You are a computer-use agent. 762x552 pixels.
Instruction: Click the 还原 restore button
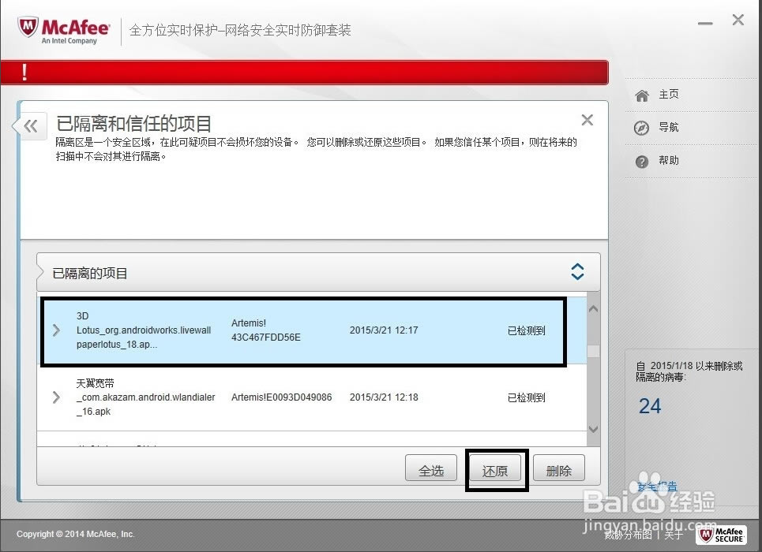495,468
